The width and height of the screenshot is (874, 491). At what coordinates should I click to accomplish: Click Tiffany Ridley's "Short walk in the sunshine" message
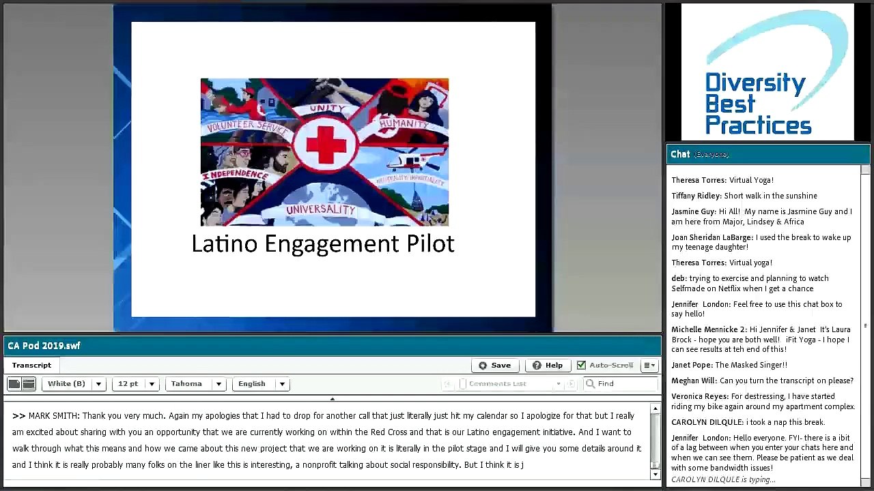[744, 196]
